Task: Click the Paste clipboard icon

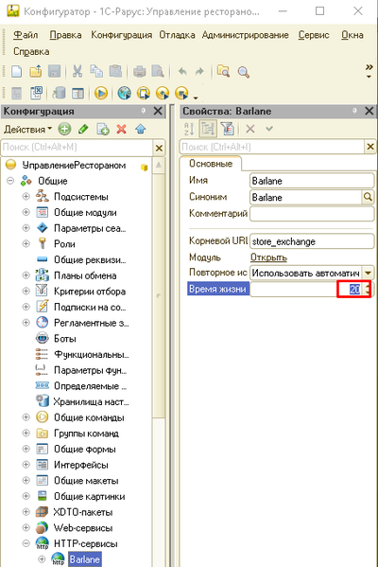Action: click(115, 72)
